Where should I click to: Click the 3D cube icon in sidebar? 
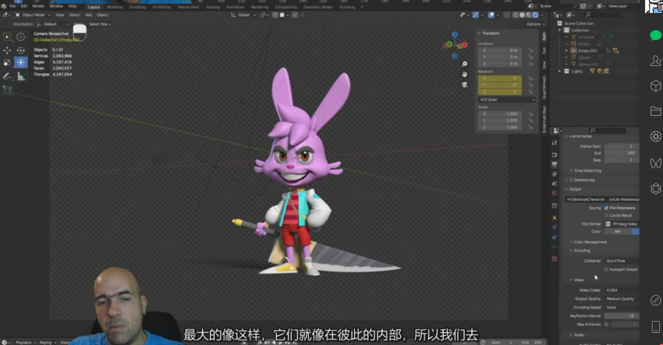[656, 86]
